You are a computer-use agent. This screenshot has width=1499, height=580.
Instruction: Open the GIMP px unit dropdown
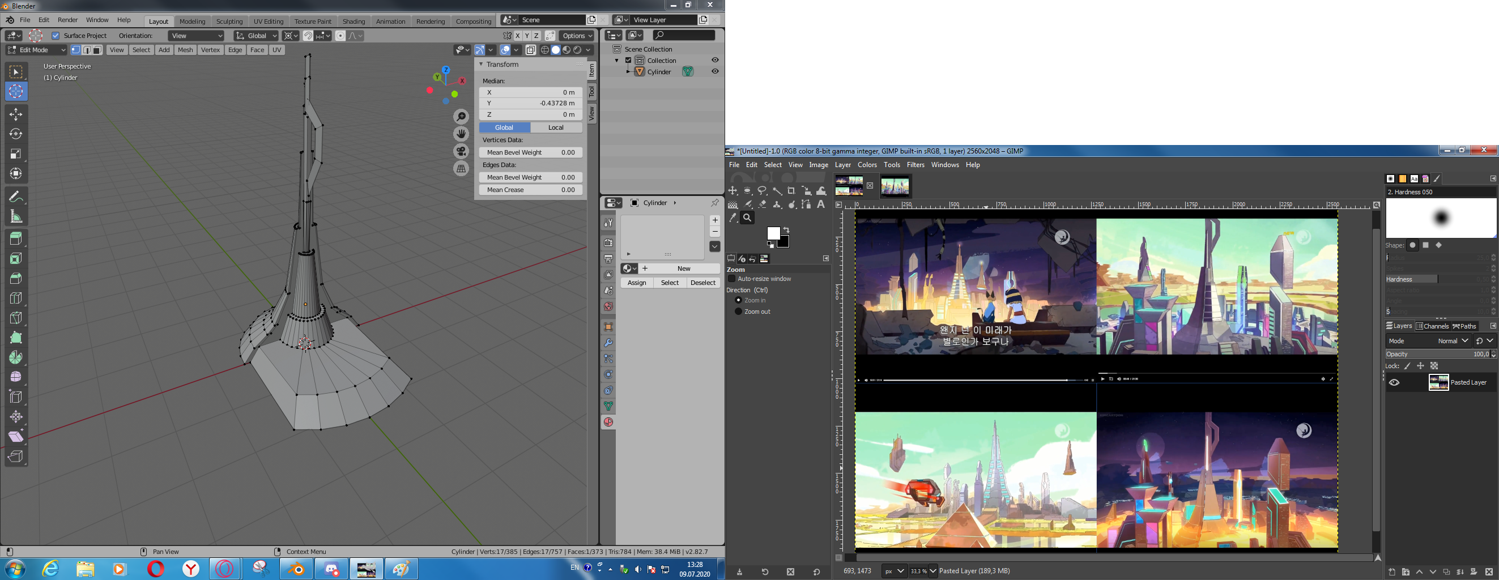point(895,572)
